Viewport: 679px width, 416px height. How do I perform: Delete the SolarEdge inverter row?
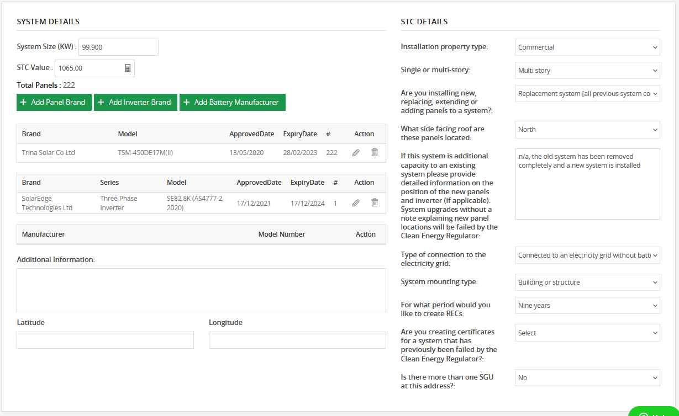click(x=375, y=203)
